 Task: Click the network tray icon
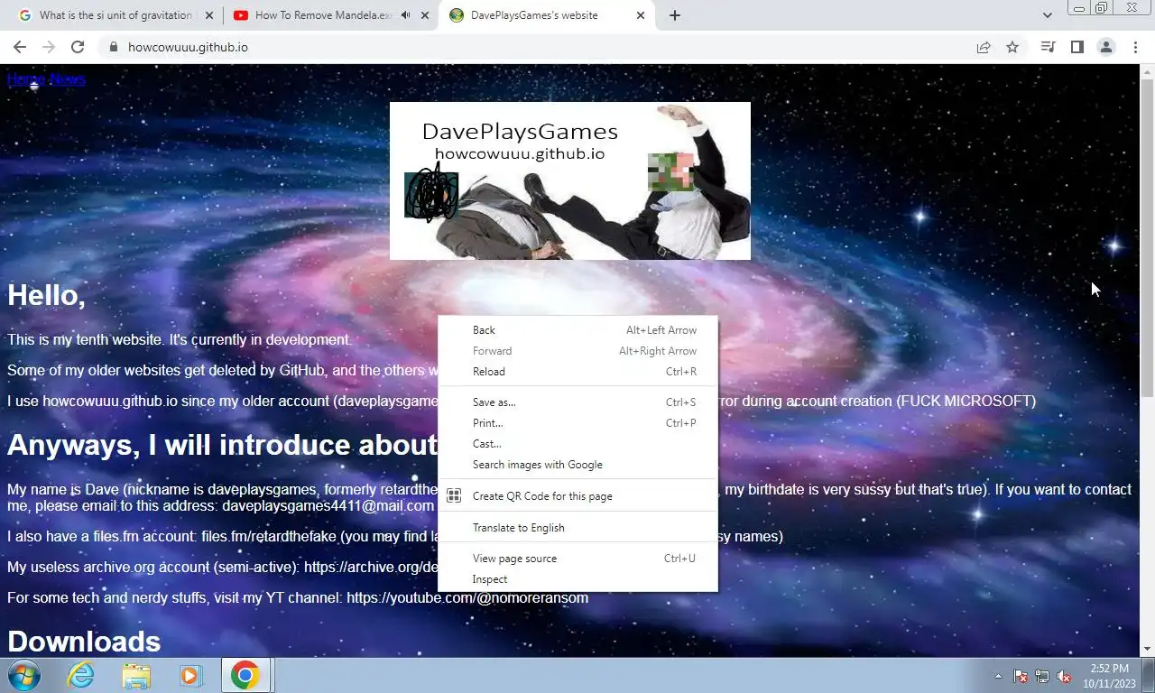1042,676
